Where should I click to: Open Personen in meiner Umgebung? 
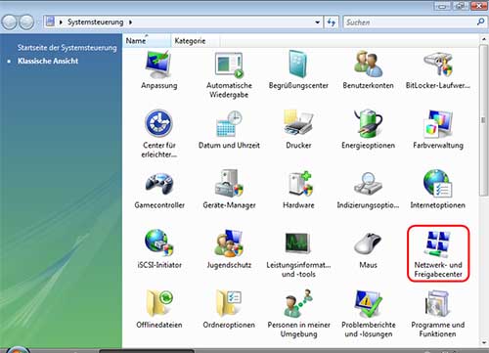click(x=298, y=314)
